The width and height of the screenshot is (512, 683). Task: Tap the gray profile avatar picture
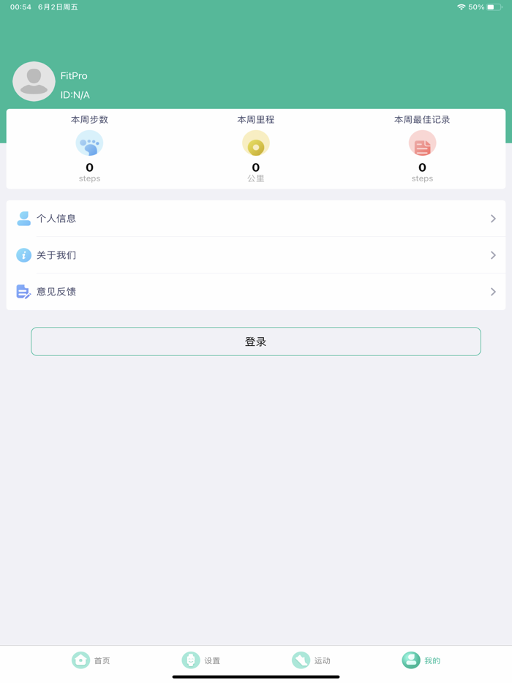click(34, 81)
